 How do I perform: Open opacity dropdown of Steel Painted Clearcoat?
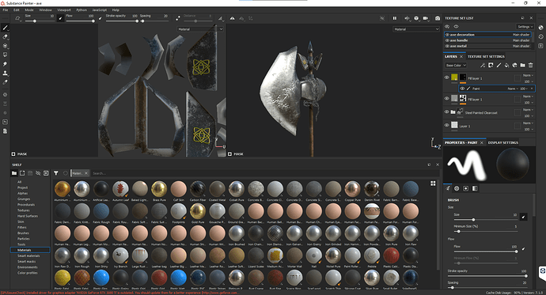[x=529, y=115]
